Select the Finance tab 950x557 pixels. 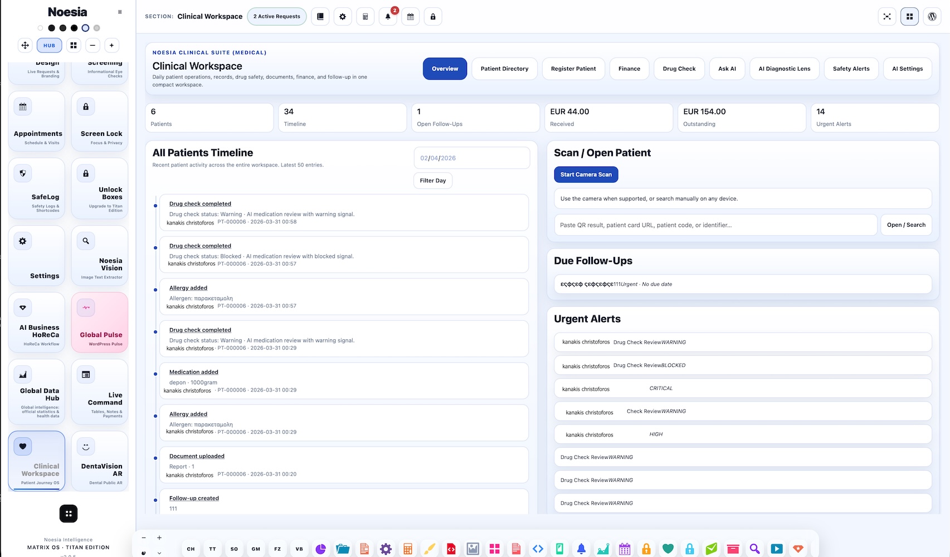[629, 69]
